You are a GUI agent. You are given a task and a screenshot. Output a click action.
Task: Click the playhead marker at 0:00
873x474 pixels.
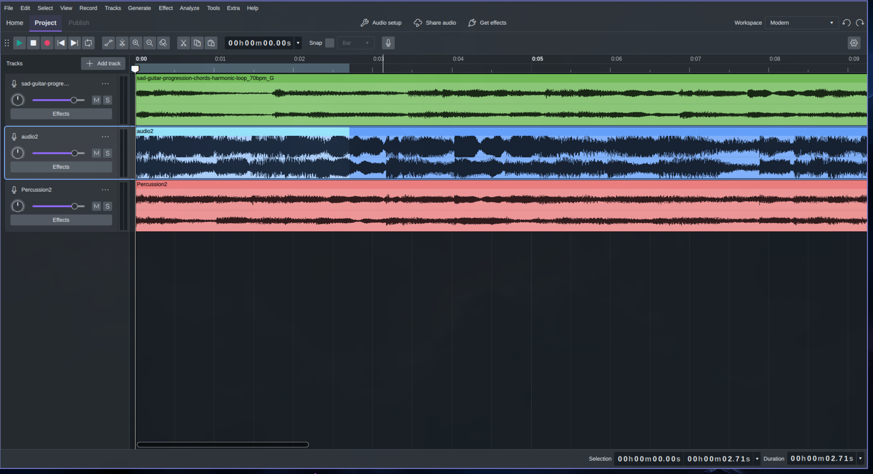tap(135, 69)
